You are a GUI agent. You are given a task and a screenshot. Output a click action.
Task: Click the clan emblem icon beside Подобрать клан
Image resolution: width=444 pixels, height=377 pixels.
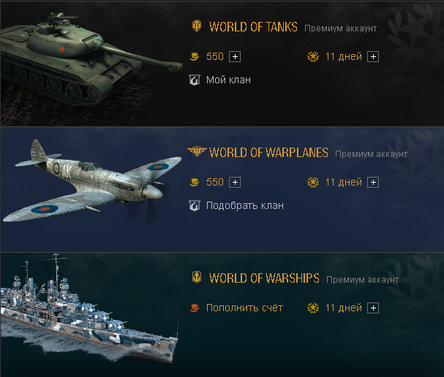point(195,205)
